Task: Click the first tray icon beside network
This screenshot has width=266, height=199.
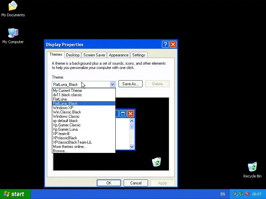Action: point(235,194)
